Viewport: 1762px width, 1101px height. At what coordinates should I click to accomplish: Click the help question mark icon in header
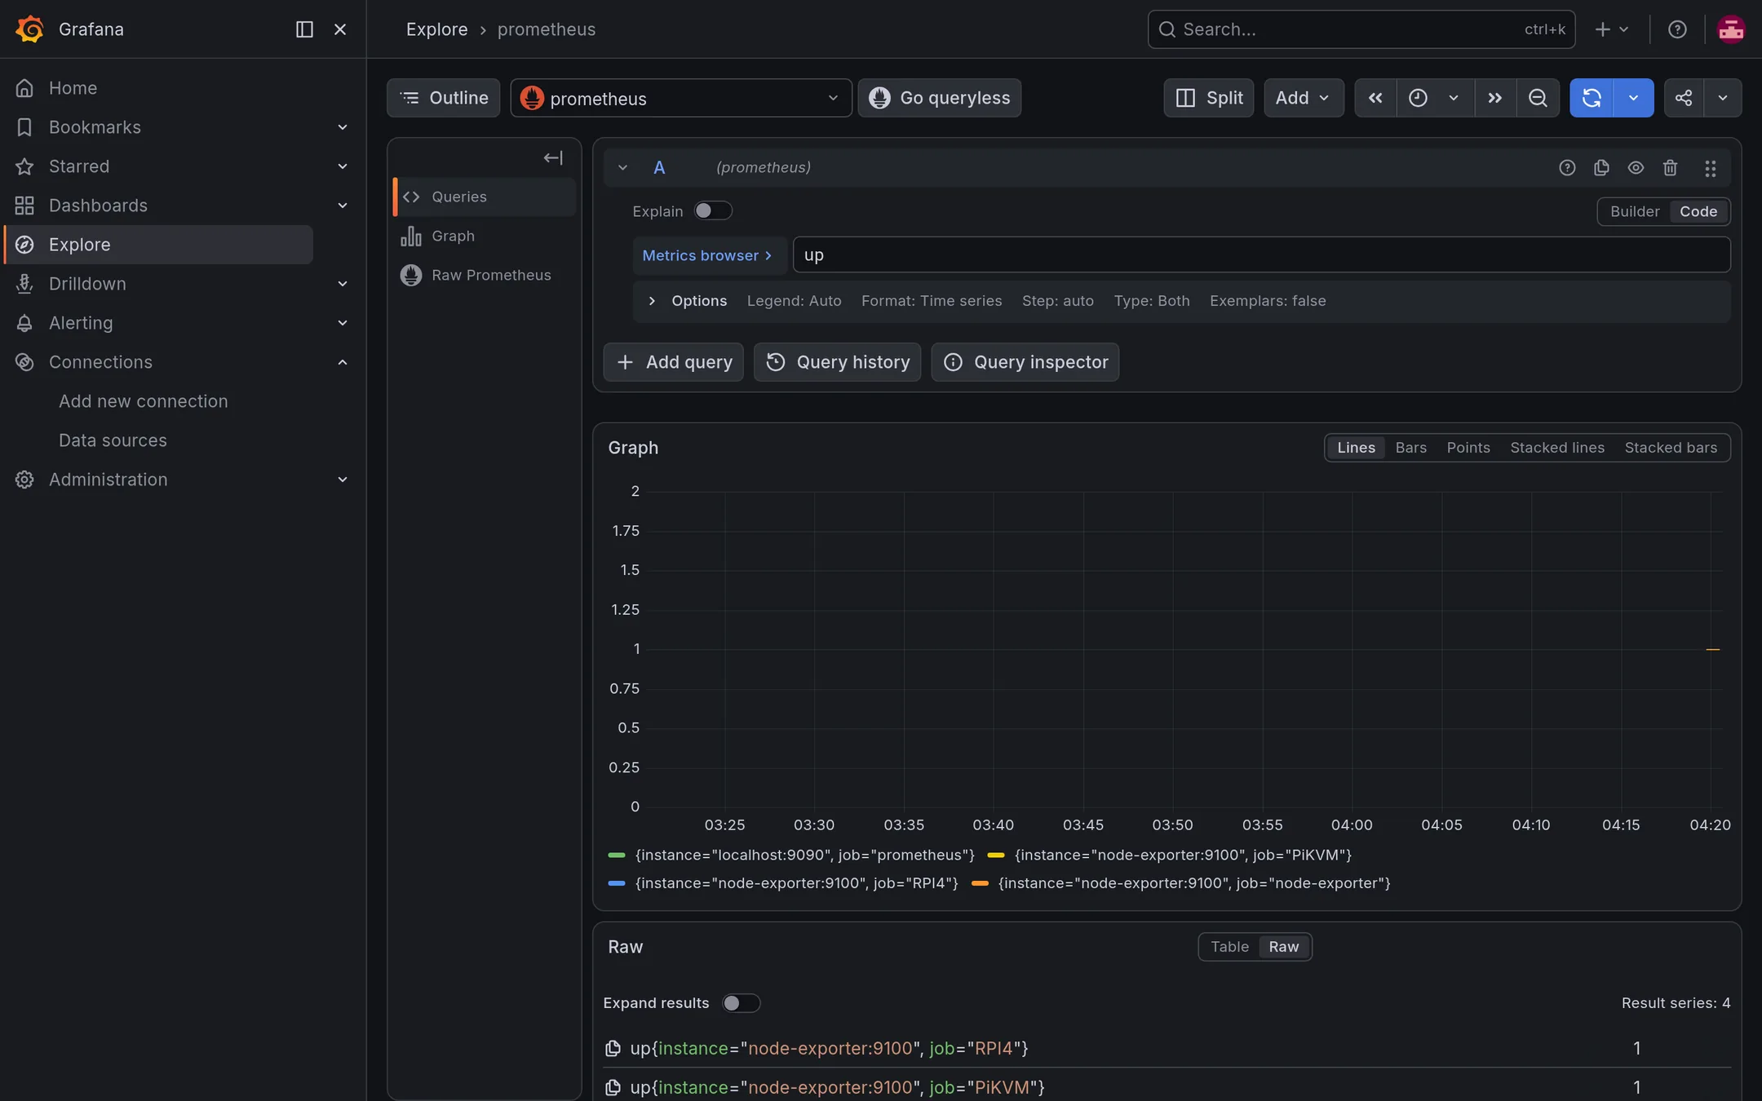[x=1677, y=29]
